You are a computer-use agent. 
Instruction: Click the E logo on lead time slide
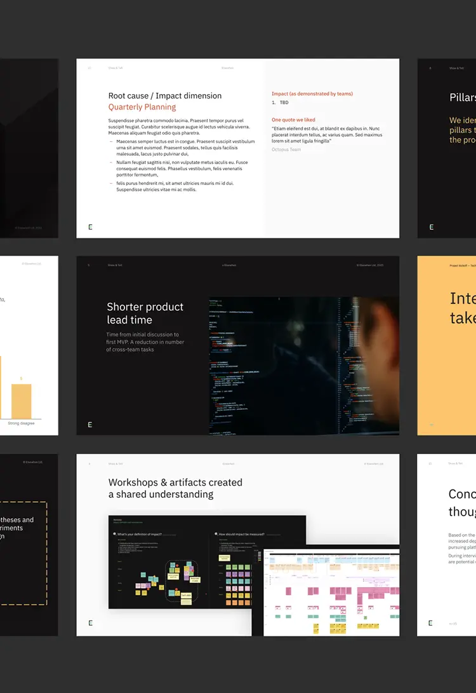(x=90, y=424)
